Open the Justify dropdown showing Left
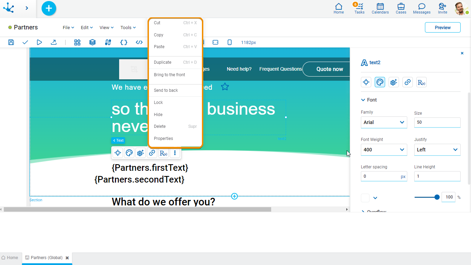Image resolution: width=471 pixels, height=265 pixels. 437,150
